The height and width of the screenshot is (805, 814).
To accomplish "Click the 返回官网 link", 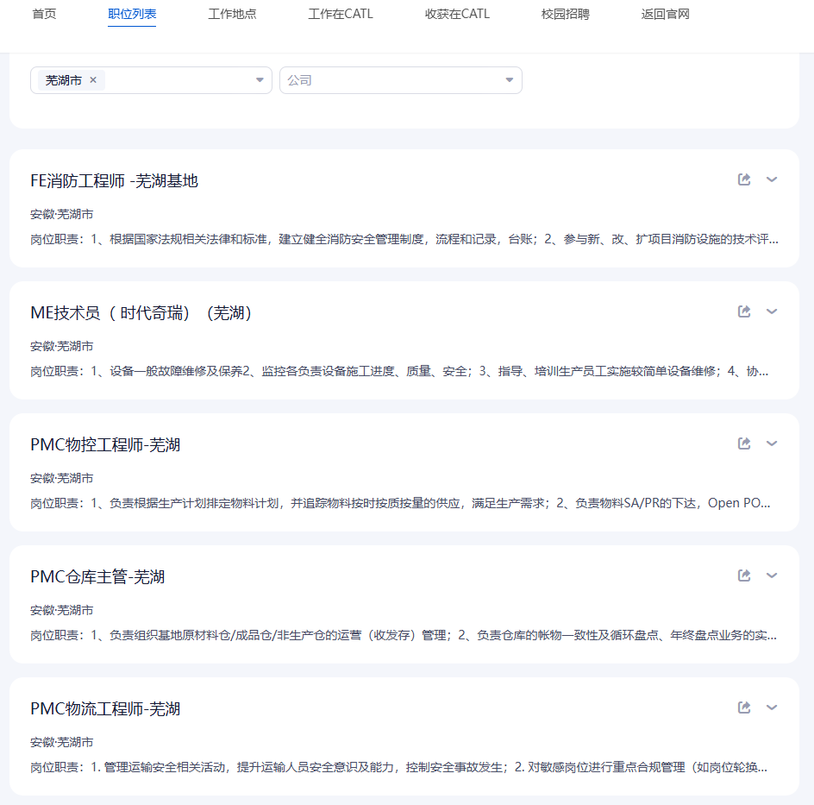I will coord(665,14).
